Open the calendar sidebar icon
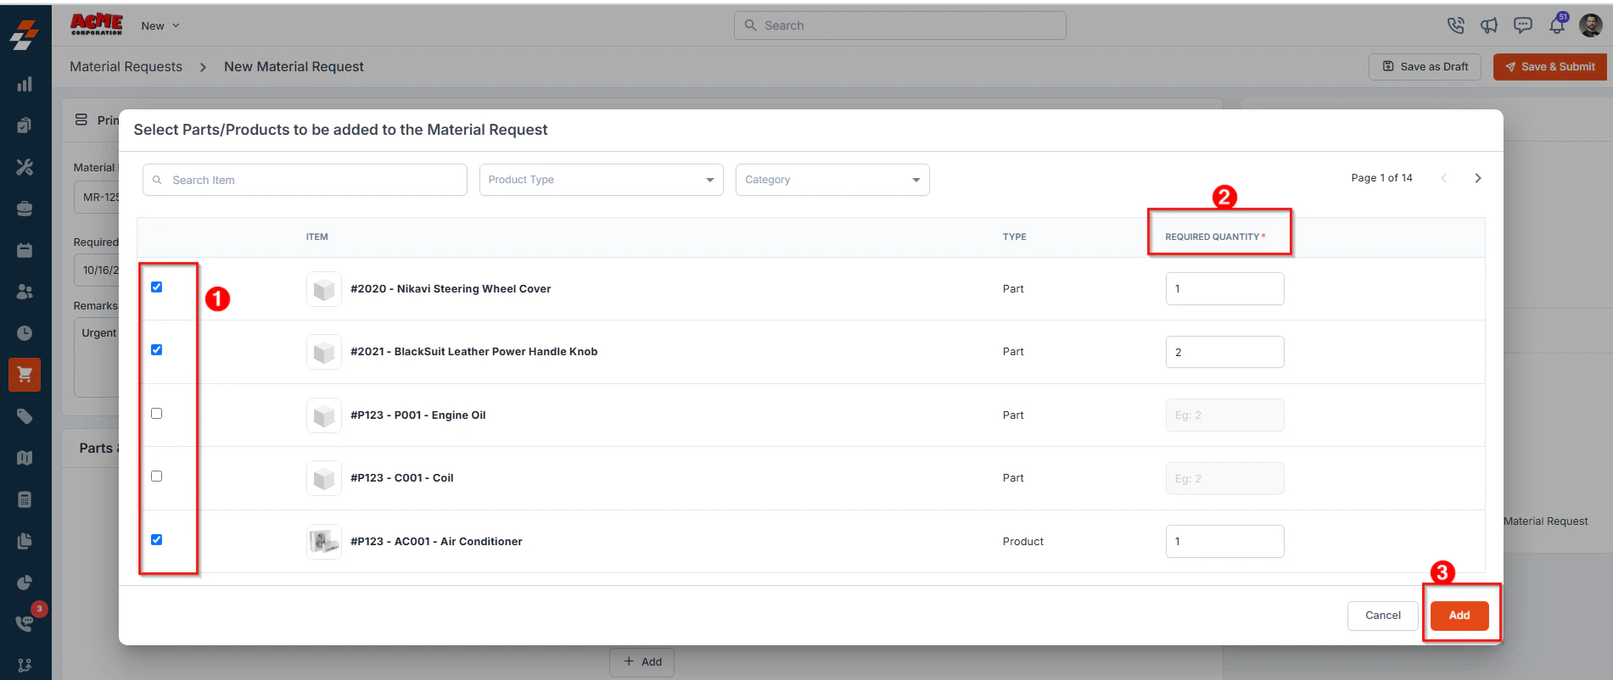This screenshot has height=680, width=1613. pos(25,250)
